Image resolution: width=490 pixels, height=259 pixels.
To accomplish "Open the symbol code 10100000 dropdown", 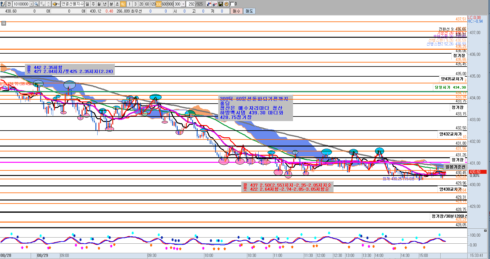I will point(31,4).
